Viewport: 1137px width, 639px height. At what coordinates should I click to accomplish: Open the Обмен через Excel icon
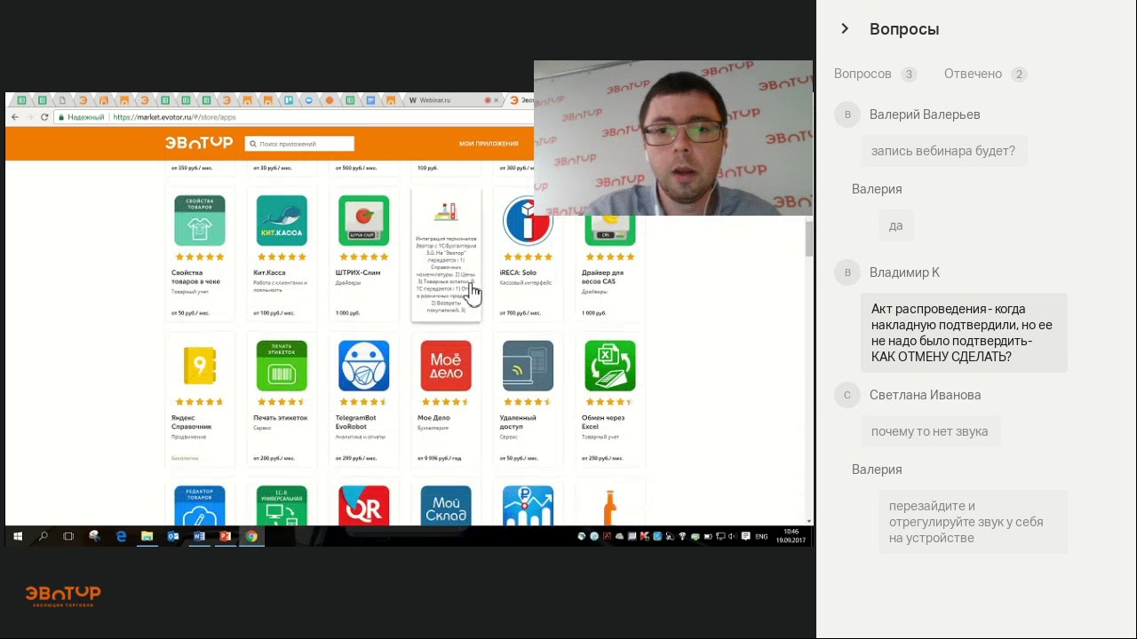pyautogui.click(x=610, y=366)
